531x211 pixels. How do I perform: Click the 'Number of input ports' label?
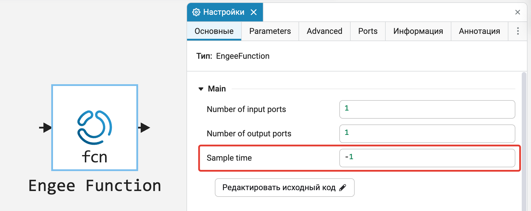pyautogui.click(x=246, y=109)
